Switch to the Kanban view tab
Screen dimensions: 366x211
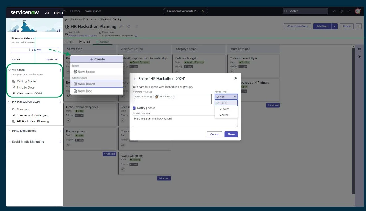pyautogui.click(x=103, y=42)
